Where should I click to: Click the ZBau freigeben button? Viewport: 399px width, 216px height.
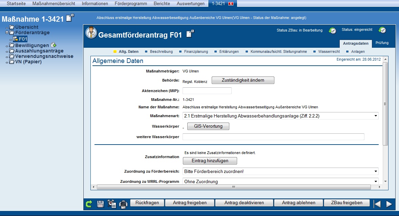[x=346, y=203]
